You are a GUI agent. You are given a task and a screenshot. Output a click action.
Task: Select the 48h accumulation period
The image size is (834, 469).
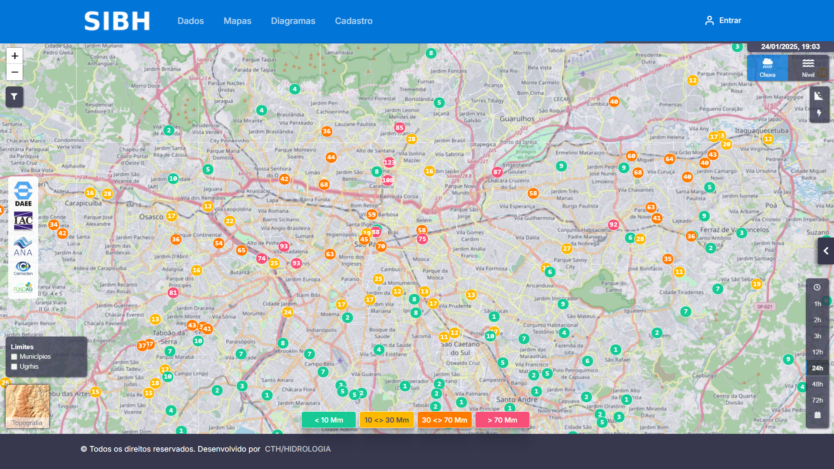[x=817, y=384]
